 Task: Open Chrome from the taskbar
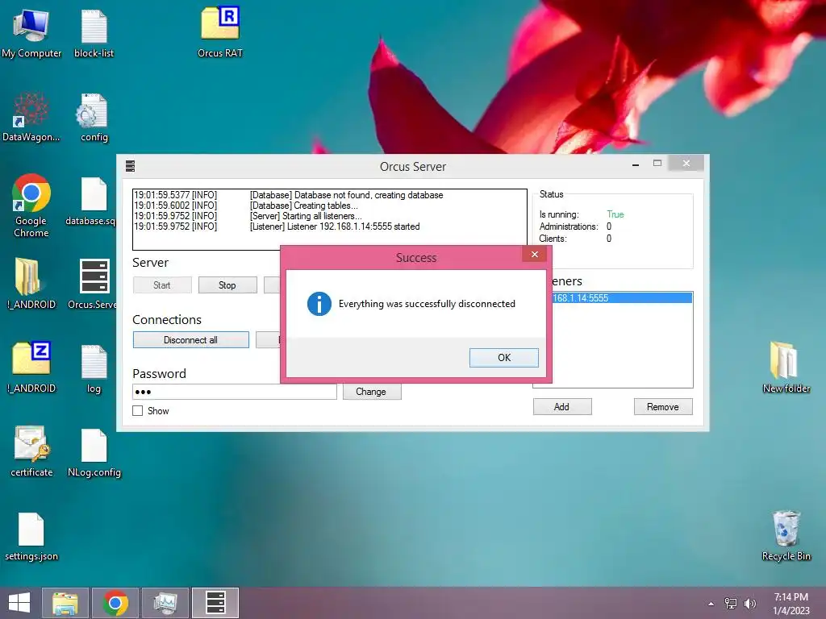coord(115,603)
